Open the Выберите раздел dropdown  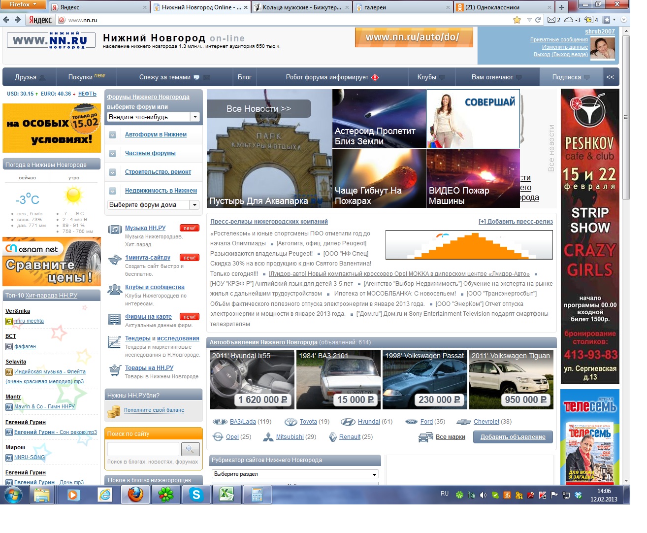click(295, 474)
